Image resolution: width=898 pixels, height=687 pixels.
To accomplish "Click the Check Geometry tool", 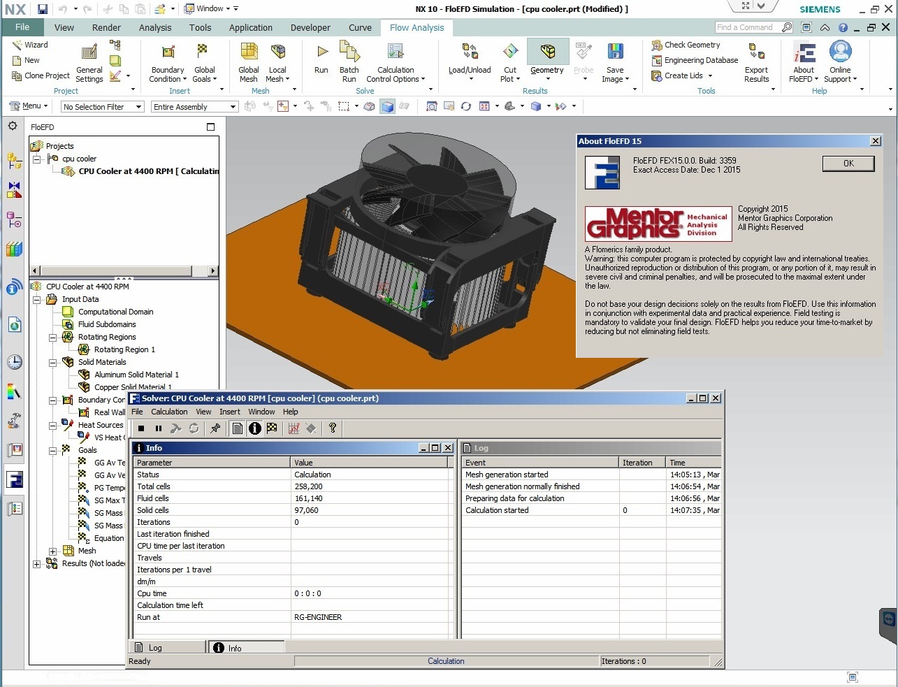I will click(x=686, y=45).
